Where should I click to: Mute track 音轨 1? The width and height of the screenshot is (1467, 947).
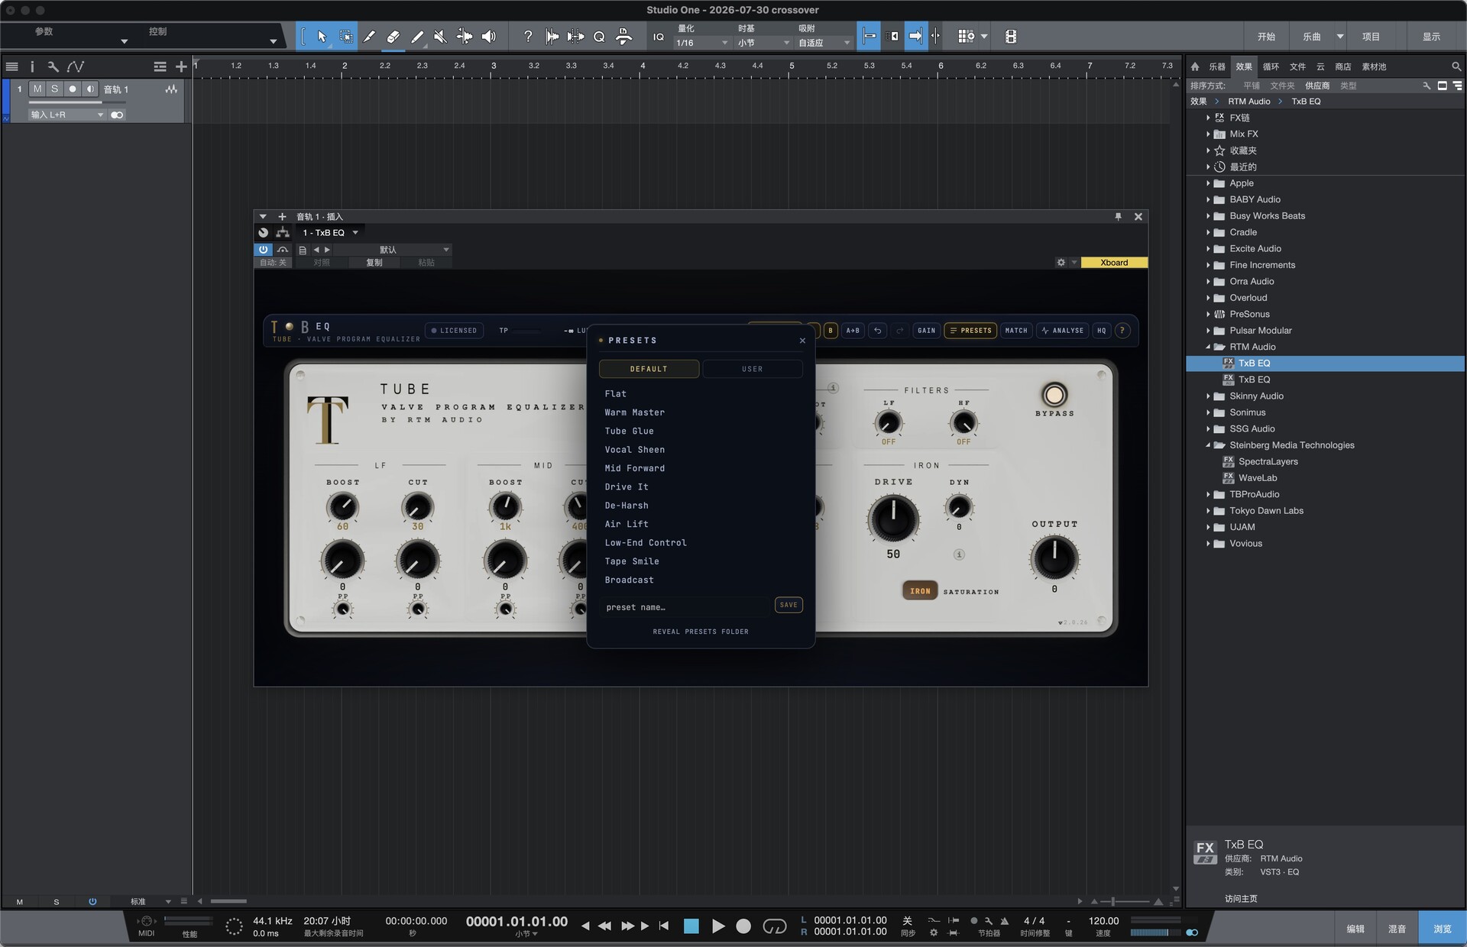pyautogui.click(x=37, y=89)
